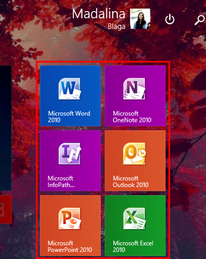
Task: Open the Madalina account name menu
Action: (x=99, y=14)
